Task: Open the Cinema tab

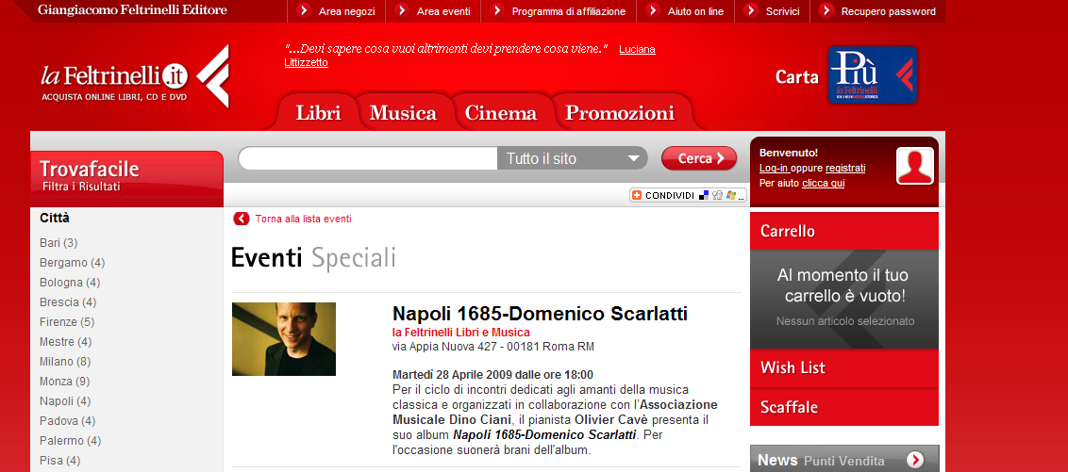Action: point(501,112)
